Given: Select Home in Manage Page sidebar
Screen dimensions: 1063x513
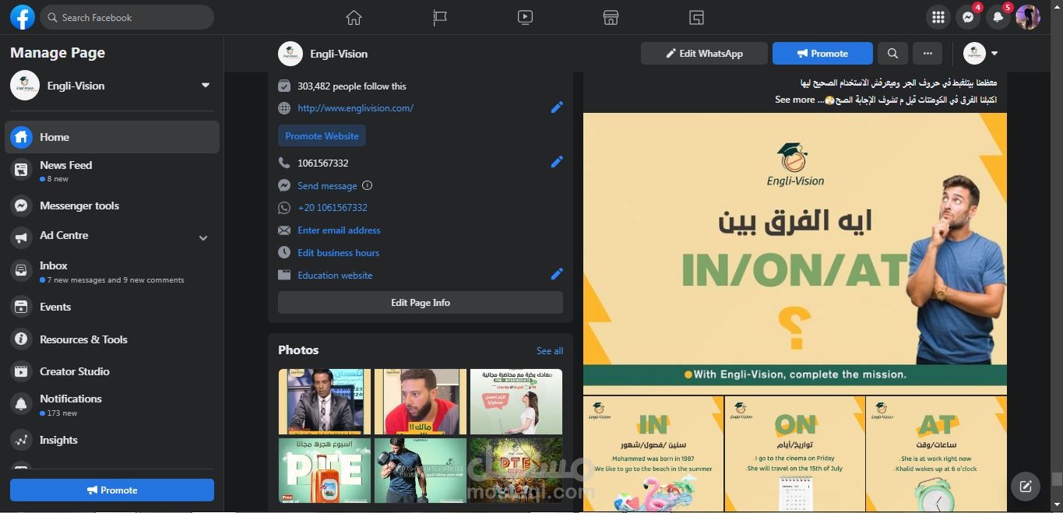Looking at the screenshot, I should [112, 137].
